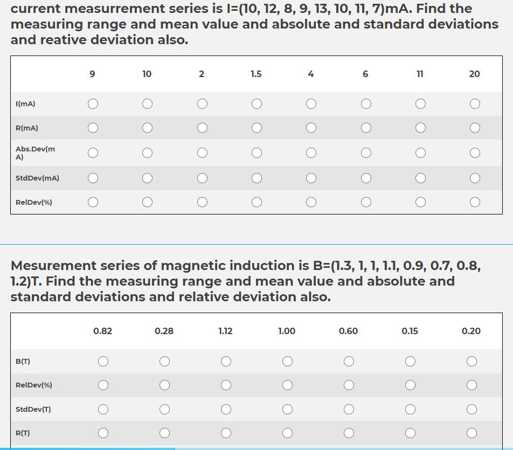Pick 4 in the R(mA) row
This screenshot has height=450, width=513.
pyautogui.click(x=311, y=128)
